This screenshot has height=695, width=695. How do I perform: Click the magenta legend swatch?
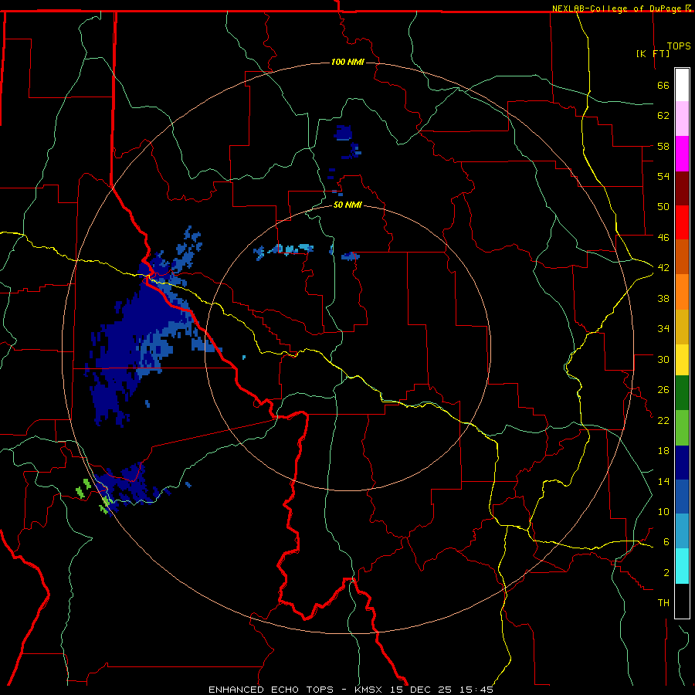[682, 154]
